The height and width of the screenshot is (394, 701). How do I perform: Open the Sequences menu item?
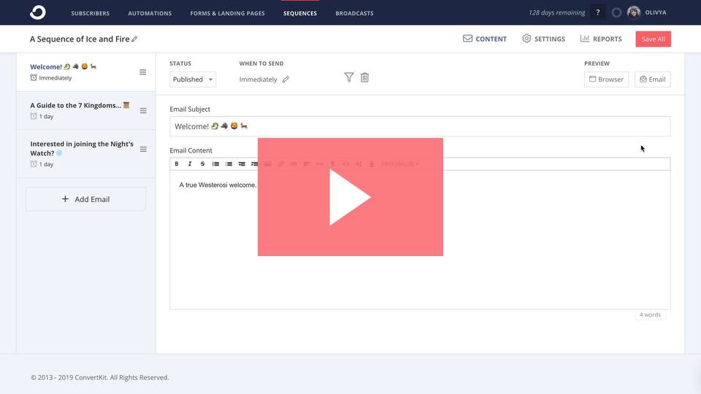coord(300,13)
